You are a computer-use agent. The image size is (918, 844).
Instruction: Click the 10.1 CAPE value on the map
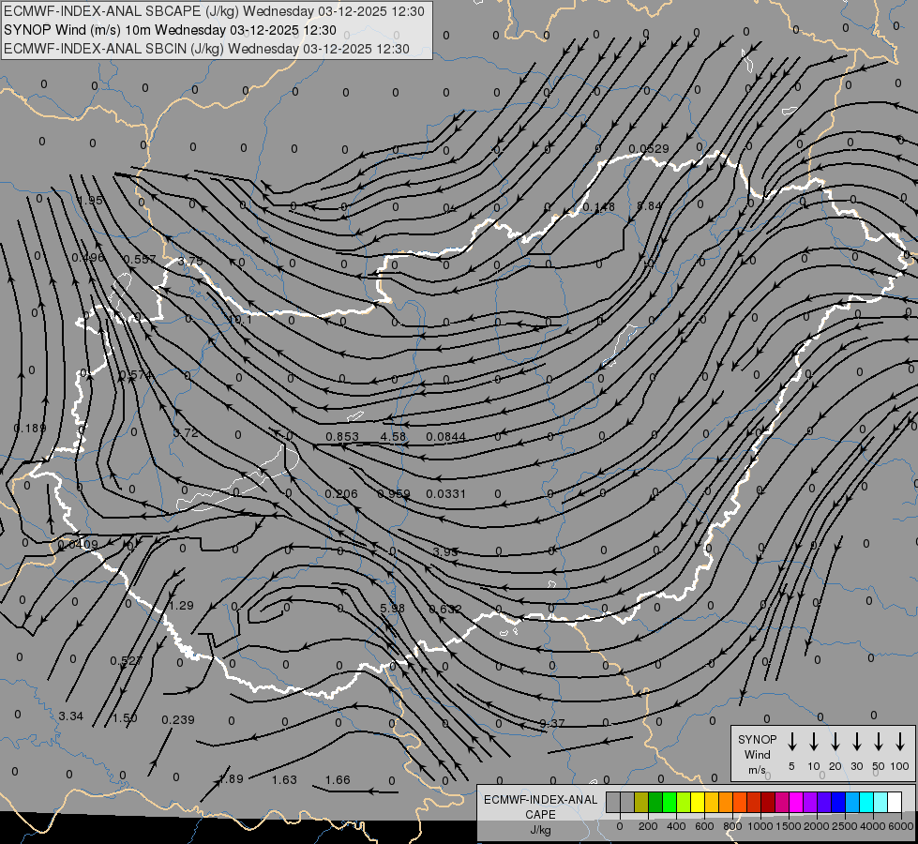(x=240, y=320)
